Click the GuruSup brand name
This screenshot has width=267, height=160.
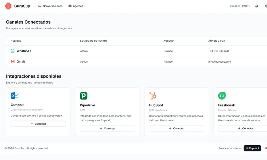tap(22, 6)
